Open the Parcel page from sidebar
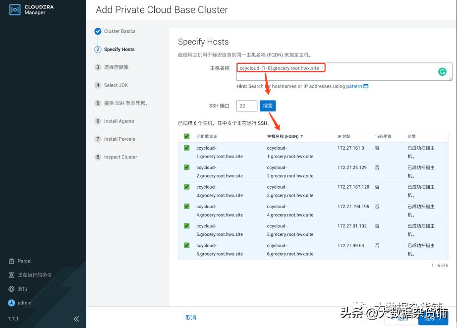Screen dimensions: 457x328 point(24,261)
